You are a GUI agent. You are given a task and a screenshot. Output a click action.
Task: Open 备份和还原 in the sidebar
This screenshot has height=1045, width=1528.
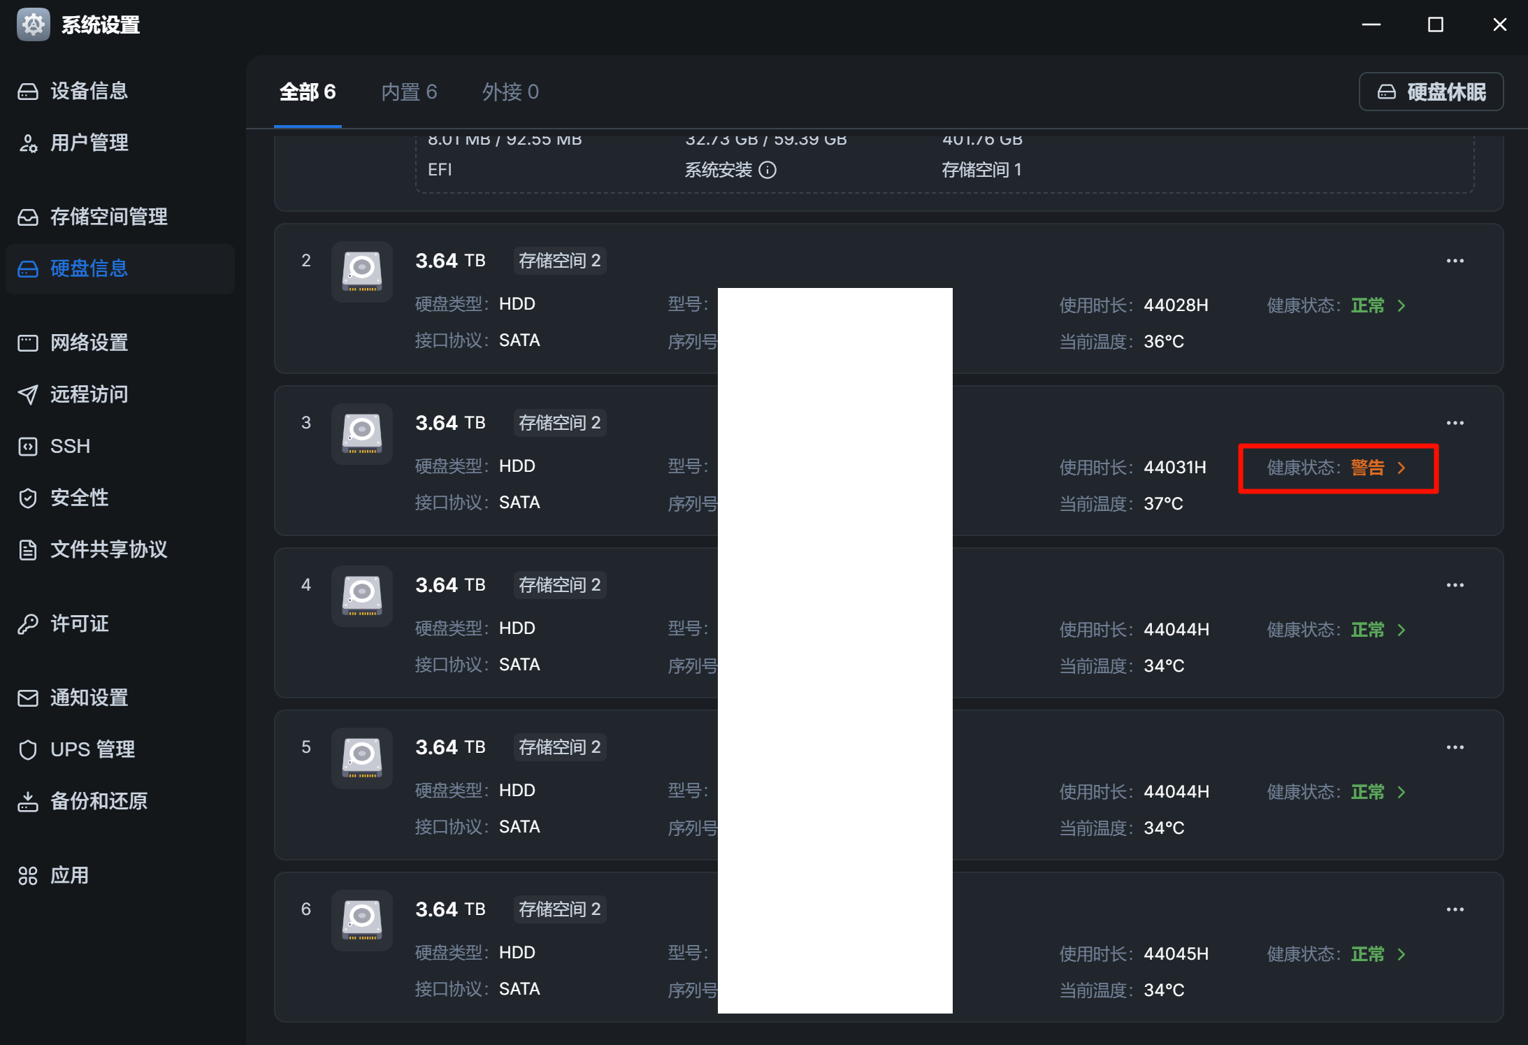pos(99,801)
